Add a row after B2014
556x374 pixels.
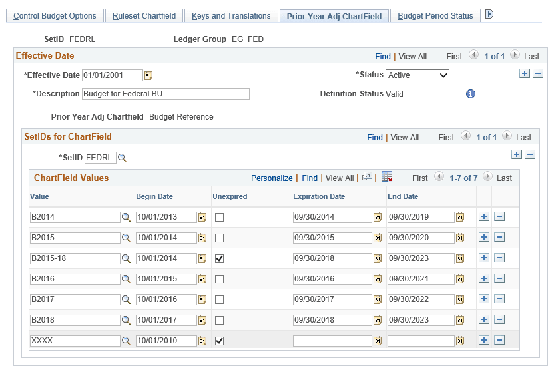click(484, 216)
